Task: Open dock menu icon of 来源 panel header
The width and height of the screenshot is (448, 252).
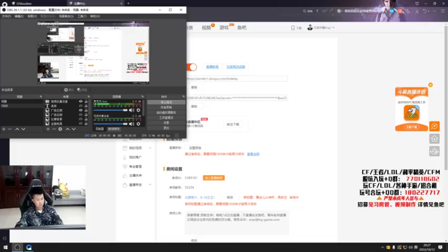Action: (x=88, y=97)
